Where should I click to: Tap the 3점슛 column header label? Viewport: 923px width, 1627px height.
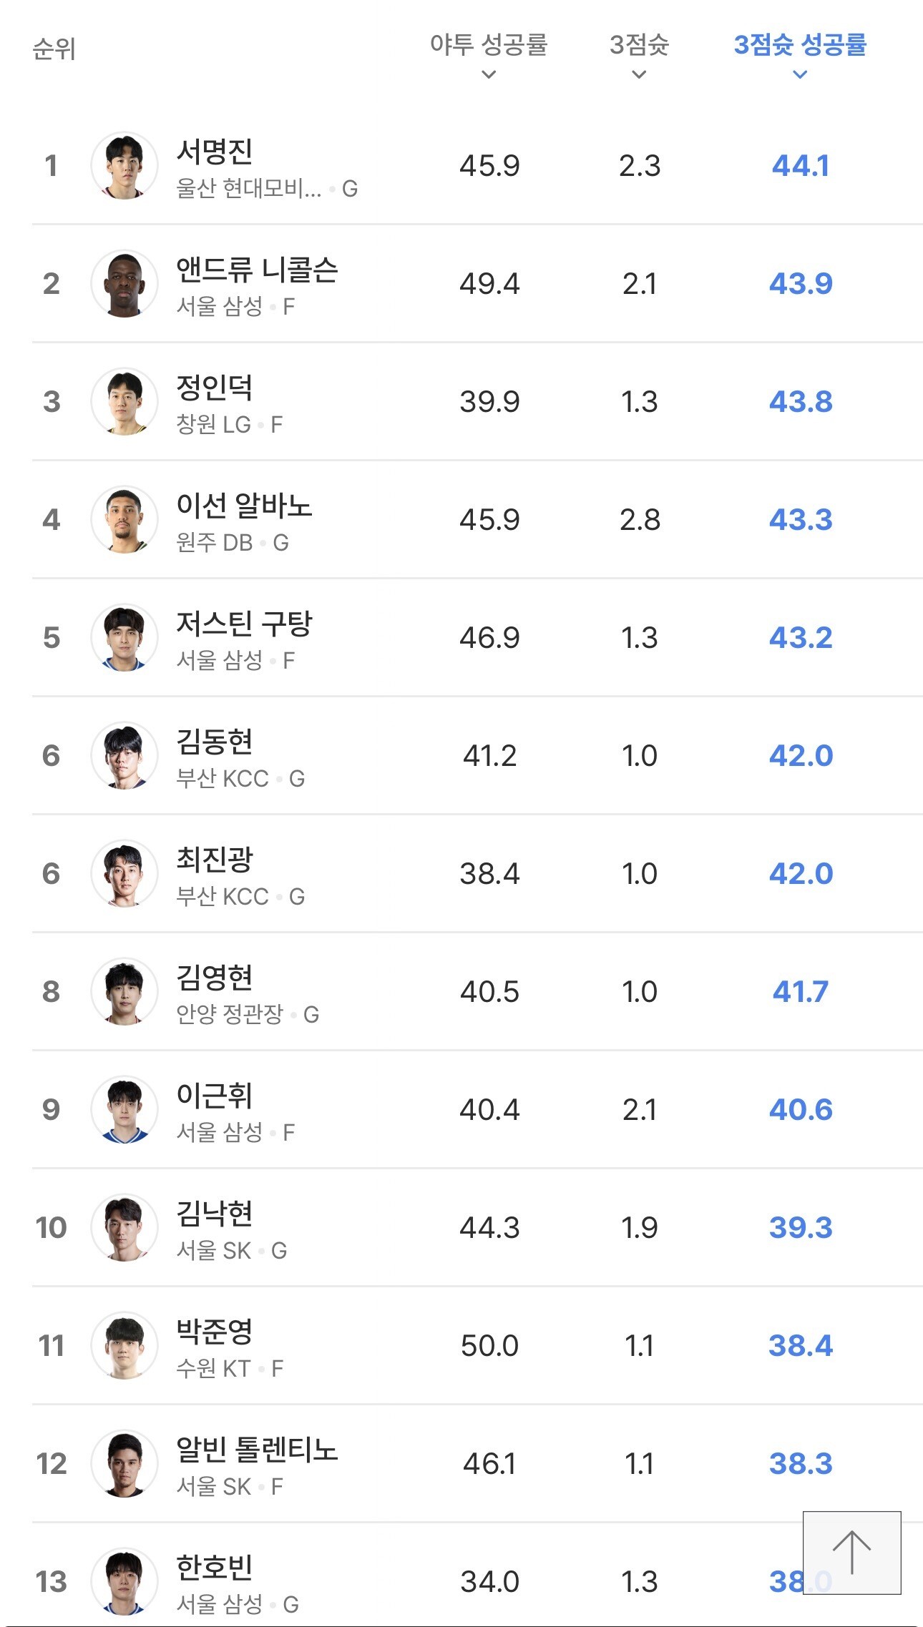coord(640,44)
